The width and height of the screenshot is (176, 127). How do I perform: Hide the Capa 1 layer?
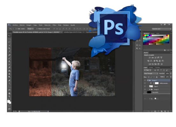tap(145, 86)
